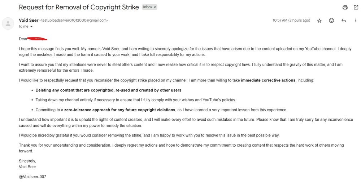Click the 10:57 AM timestamp
This screenshot has height=187, width=361.
click(280, 20)
